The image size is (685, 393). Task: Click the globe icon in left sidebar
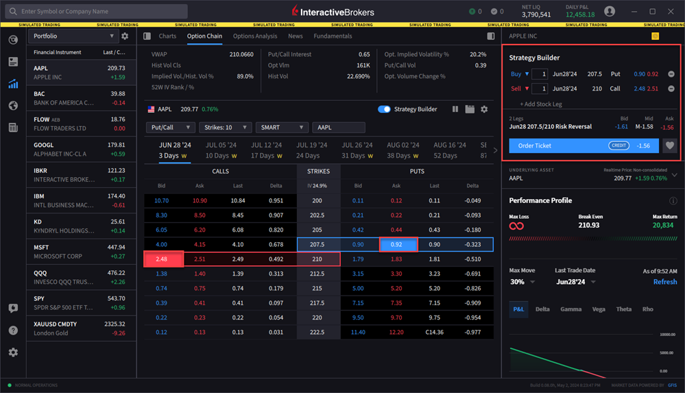click(13, 106)
